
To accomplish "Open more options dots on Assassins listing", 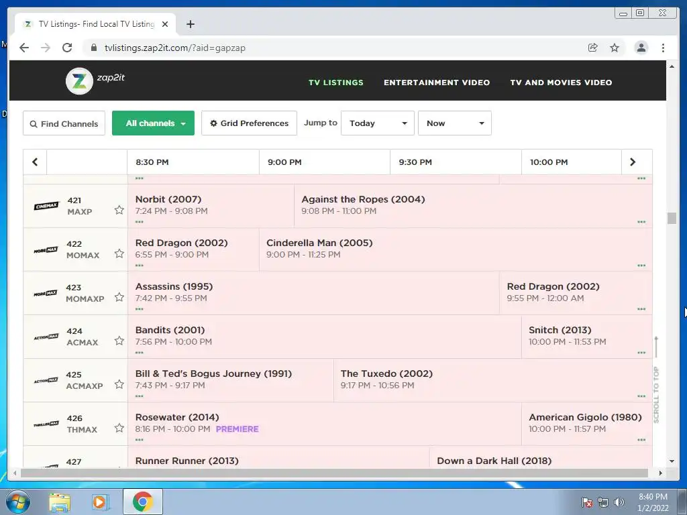I will pos(140,309).
